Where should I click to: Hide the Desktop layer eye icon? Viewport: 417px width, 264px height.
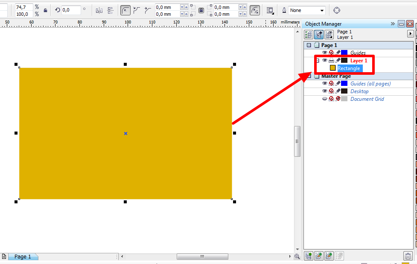325,91
